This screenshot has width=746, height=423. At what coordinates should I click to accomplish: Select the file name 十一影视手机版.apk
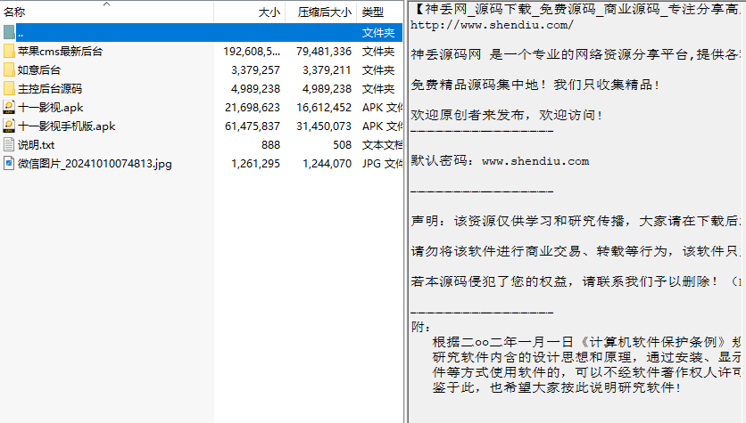(x=67, y=126)
